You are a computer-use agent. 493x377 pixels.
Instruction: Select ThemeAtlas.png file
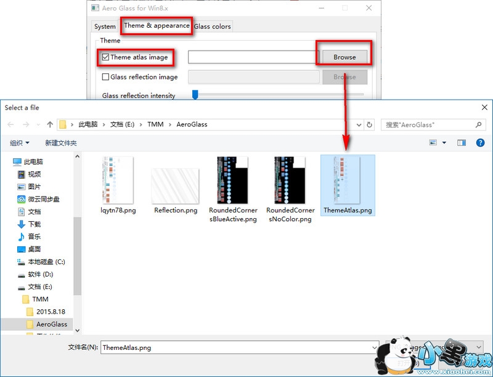click(348, 185)
